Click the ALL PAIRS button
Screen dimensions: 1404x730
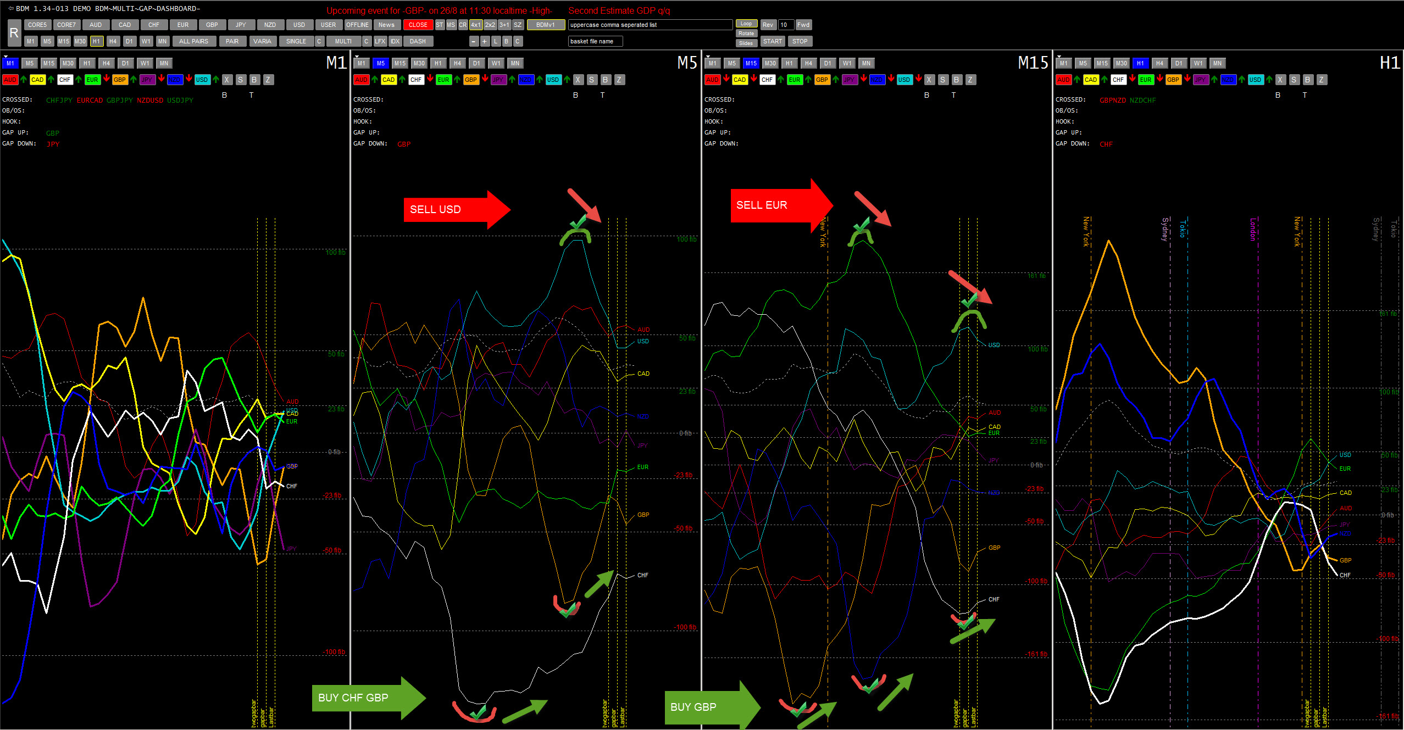(x=194, y=41)
